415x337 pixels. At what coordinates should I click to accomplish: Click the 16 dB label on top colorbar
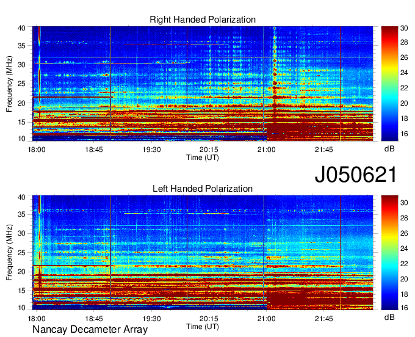pyautogui.click(x=404, y=134)
